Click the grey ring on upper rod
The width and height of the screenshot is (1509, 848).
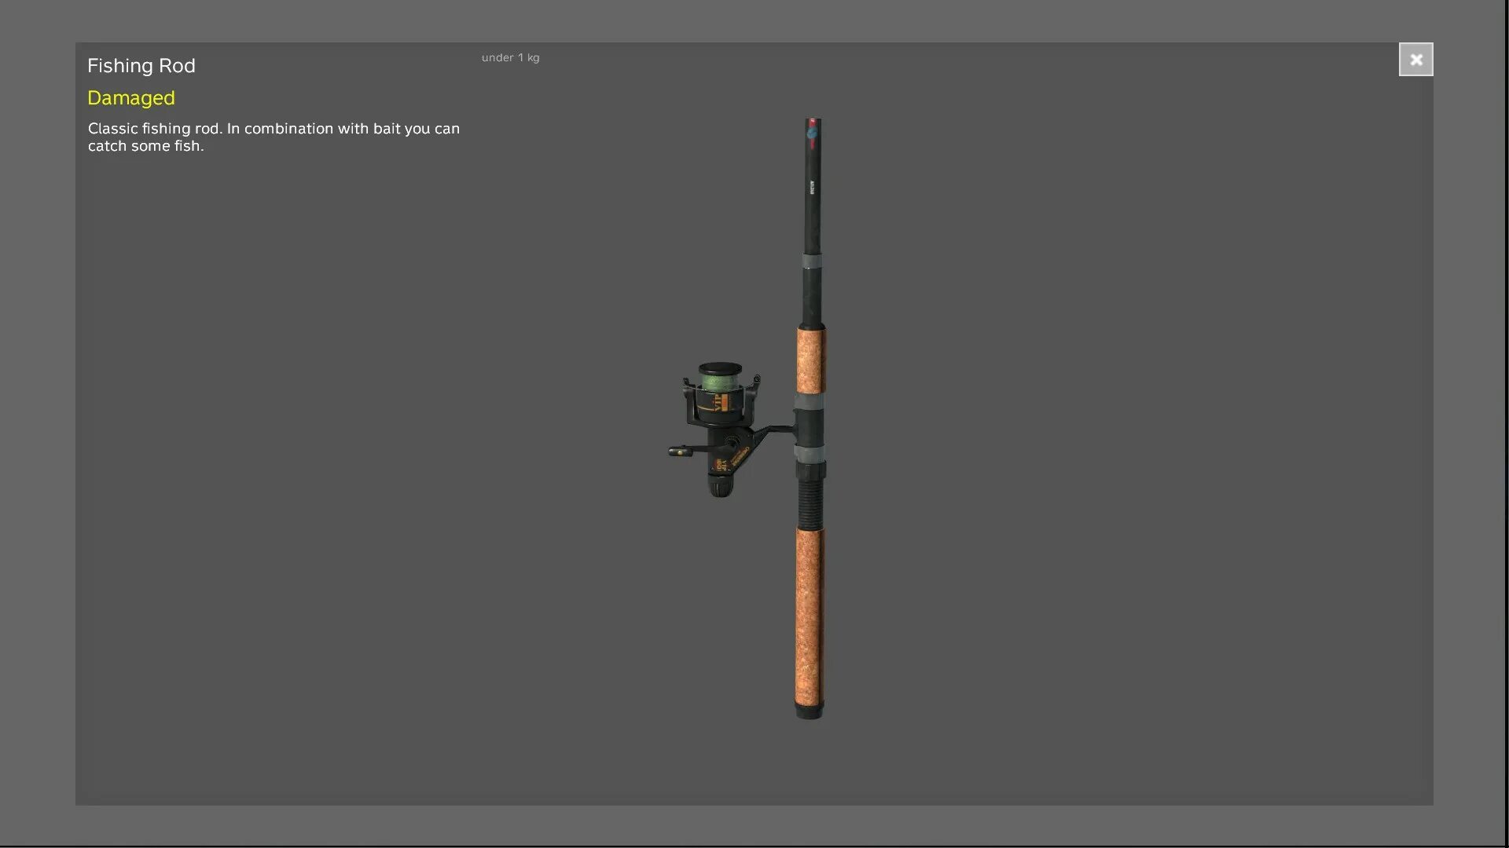(x=812, y=261)
